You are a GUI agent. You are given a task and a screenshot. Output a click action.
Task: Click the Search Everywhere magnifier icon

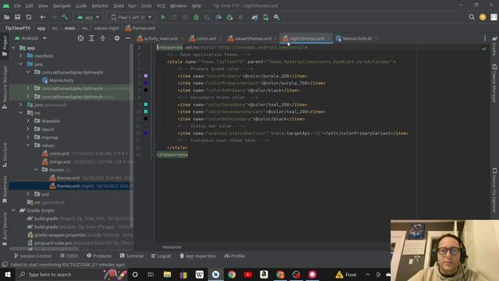click(x=472, y=17)
